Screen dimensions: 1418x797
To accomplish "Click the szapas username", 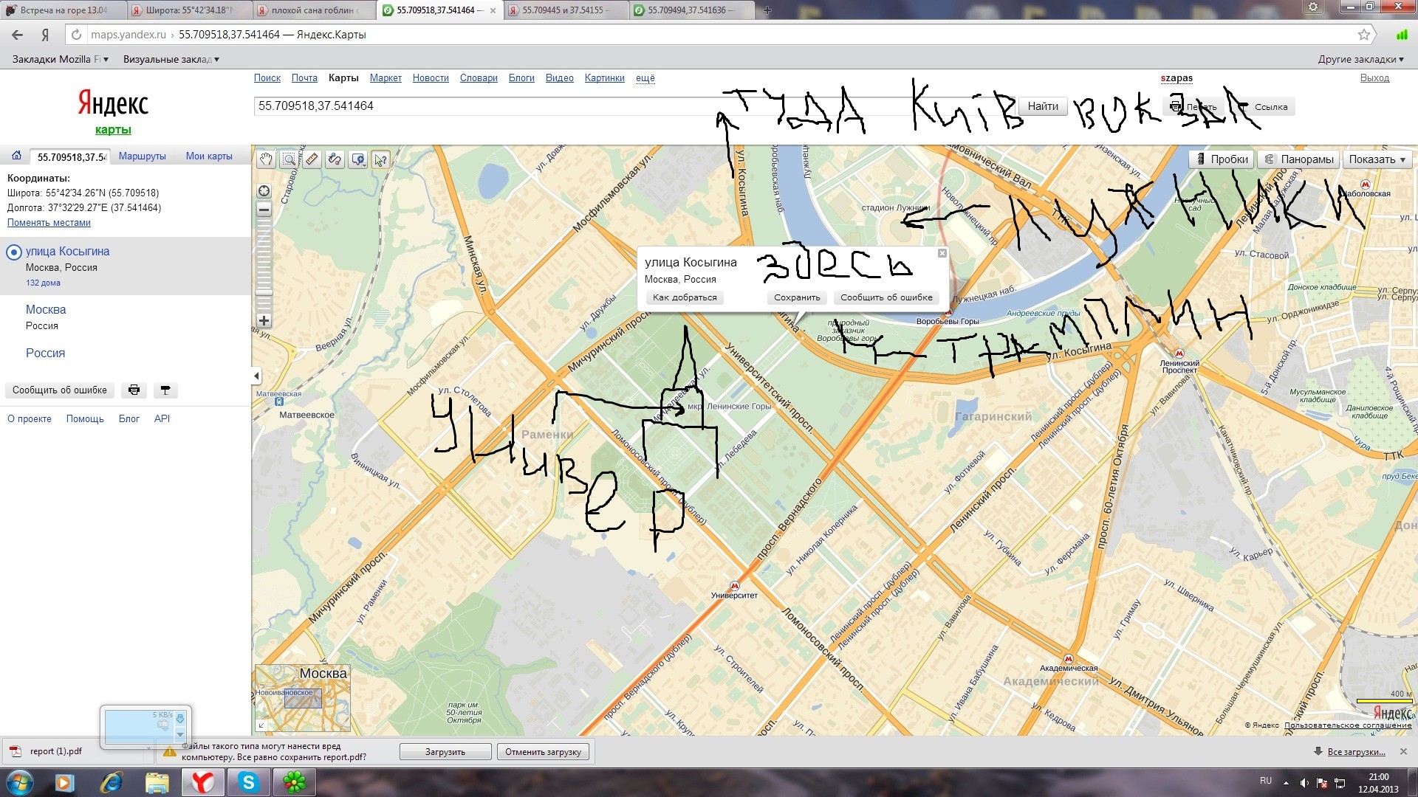I will click(1176, 78).
